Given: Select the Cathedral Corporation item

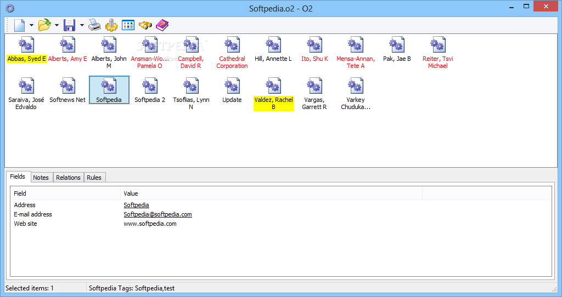Looking at the screenshot, I should point(232,53).
